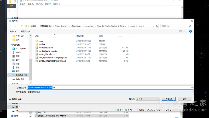The height and width of the screenshot is (118, 209).
Task: Open the view options dropdown arrow
Action: click(x=184, y=31)
